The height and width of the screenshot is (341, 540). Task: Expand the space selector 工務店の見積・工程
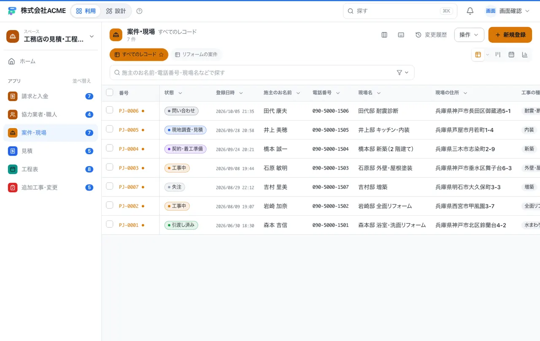pos(51,36)
